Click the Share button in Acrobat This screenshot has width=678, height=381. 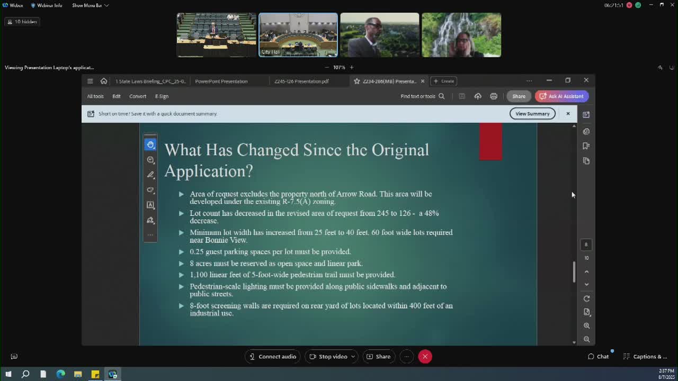pyautogui.click(x=519, y=96)
